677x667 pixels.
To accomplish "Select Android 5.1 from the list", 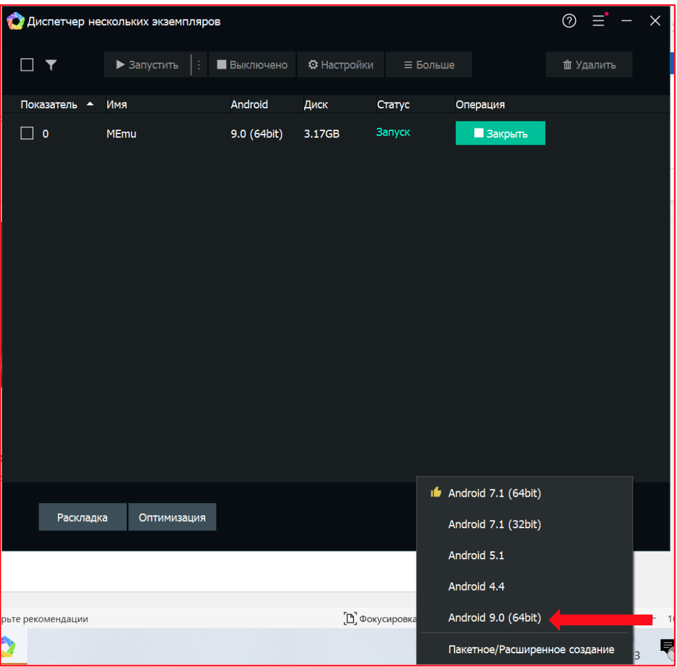I will (476, 555).
